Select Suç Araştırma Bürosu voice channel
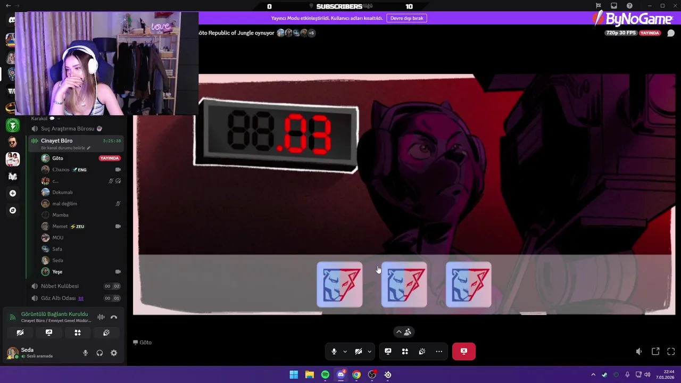681x383 pixels. tap(76, 129)
